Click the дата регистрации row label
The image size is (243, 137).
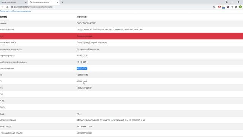tap(8, 56)
